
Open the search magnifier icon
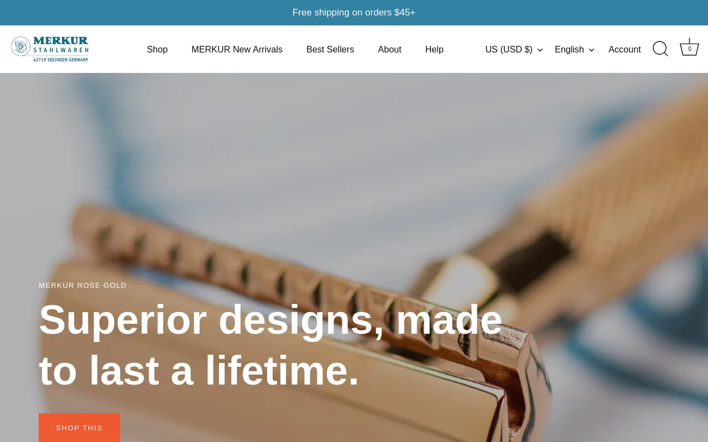(x=660, y=49)
